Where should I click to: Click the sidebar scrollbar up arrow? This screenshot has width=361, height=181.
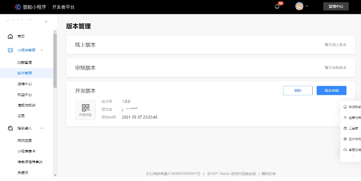tap(55, 31)
